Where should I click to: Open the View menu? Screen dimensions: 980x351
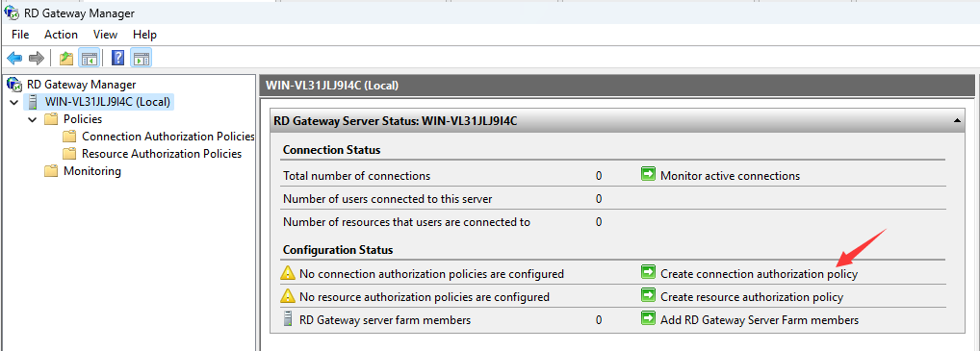tap(106, 35)
